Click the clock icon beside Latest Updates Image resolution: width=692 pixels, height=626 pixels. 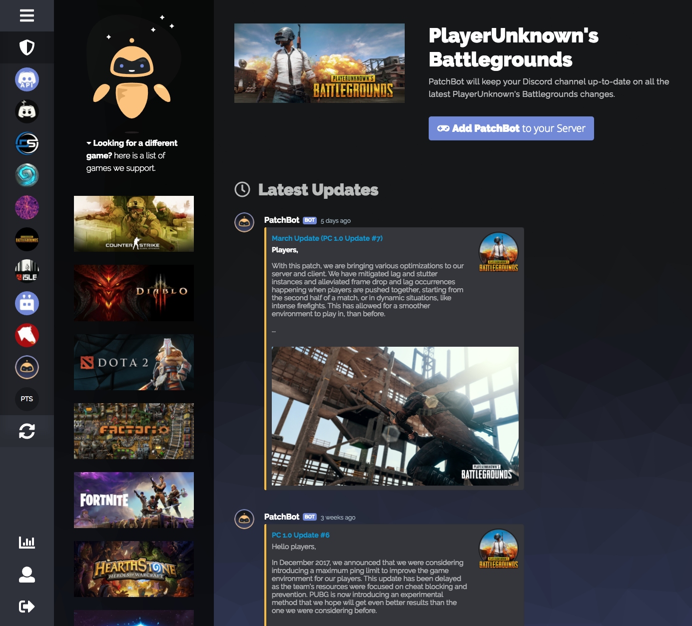[x=242, y=190]
